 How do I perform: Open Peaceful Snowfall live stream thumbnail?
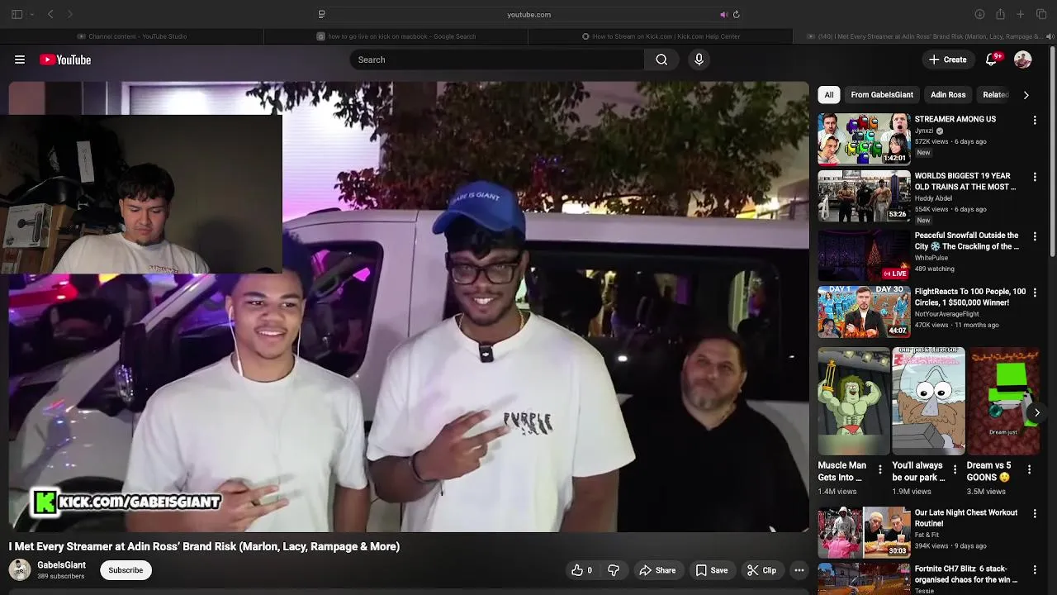tap(864, 255)
